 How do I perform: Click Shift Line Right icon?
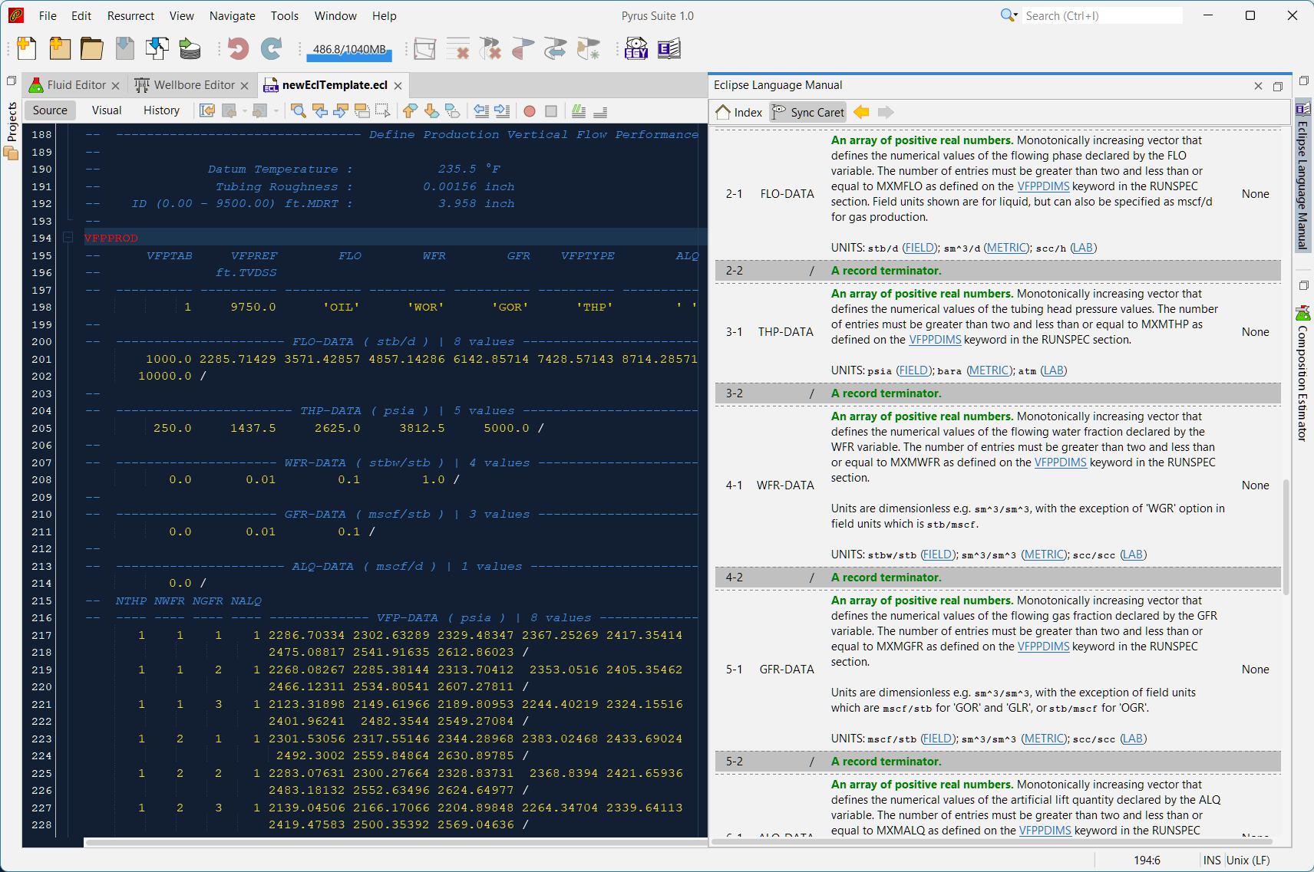click(502, 111)
